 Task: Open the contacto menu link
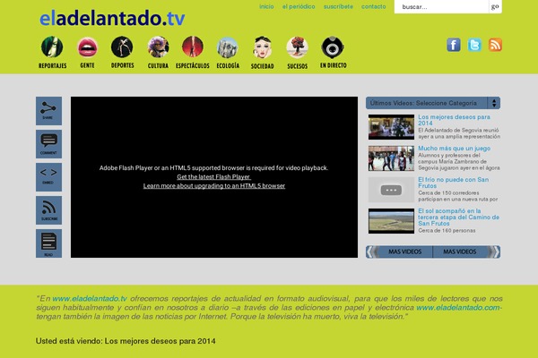point(373,6)
